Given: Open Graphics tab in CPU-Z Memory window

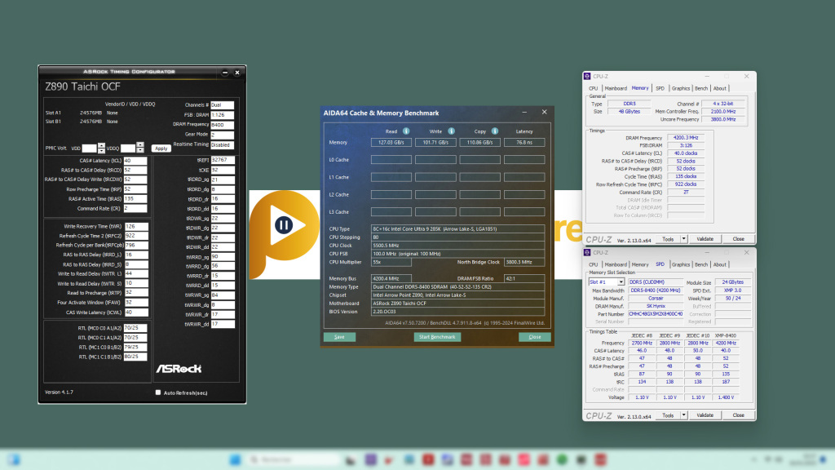Looking at the screenshot, I should (x=681, y=88).
